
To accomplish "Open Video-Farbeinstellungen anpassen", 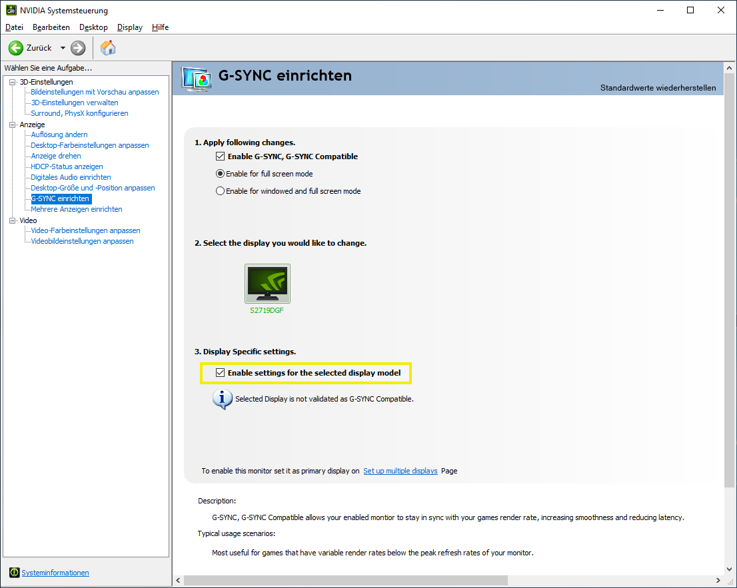I will pyautogui.click(x=85, y=230).
